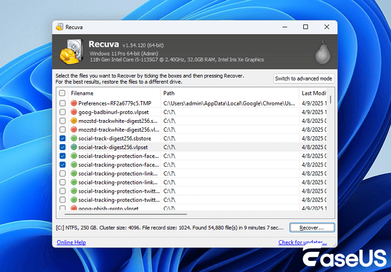The width and height of the screenshot is (391, 272).
Task: Sort by the Filename column header
Action: coord(115,93)
